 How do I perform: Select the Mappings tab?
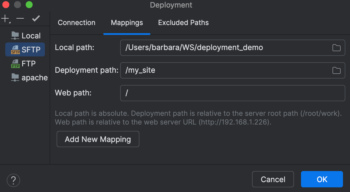tap(127, 22)
